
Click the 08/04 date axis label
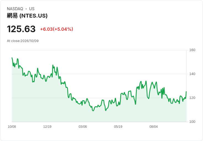(154, 126)
